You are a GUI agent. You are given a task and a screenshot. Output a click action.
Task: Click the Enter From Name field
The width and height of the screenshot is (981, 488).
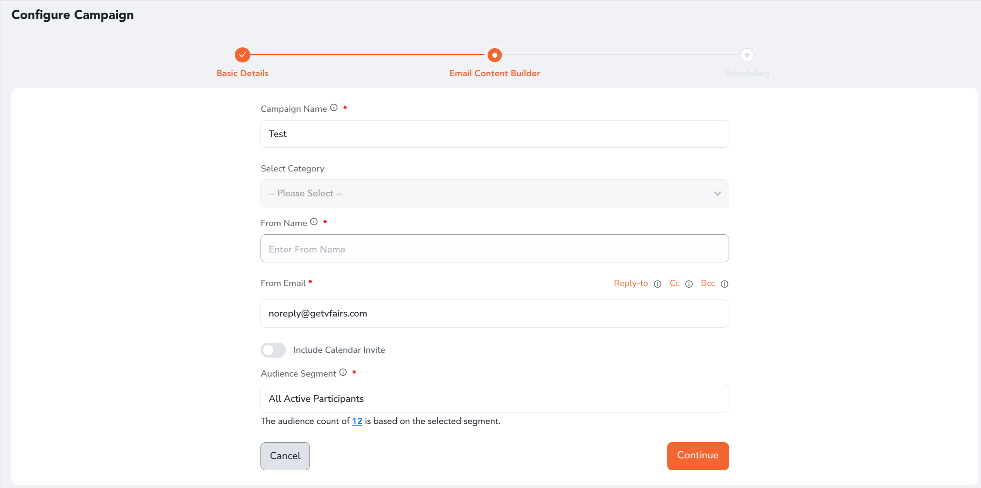click(494, 249)
